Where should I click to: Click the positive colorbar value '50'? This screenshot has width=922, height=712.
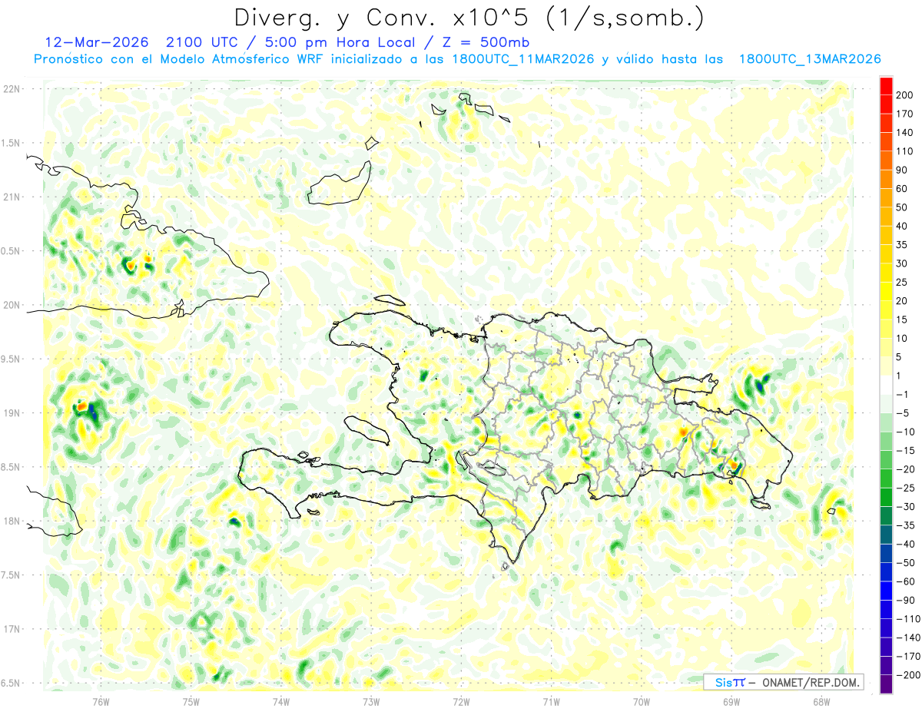coord(902,207)
